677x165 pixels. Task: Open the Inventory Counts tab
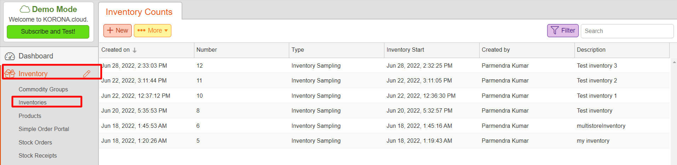coord(140,12)
